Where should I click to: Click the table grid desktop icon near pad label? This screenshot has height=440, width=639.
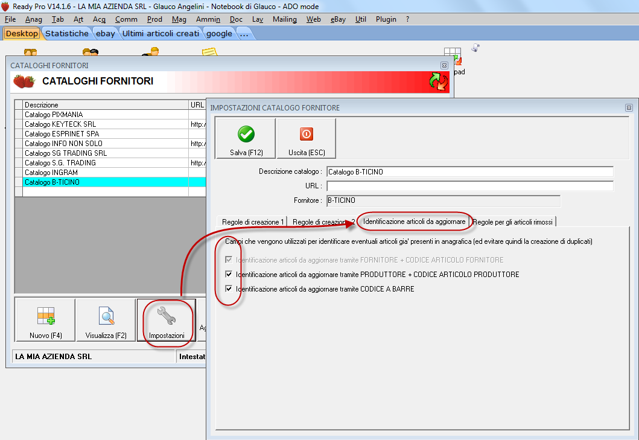[x=453, y=56]
